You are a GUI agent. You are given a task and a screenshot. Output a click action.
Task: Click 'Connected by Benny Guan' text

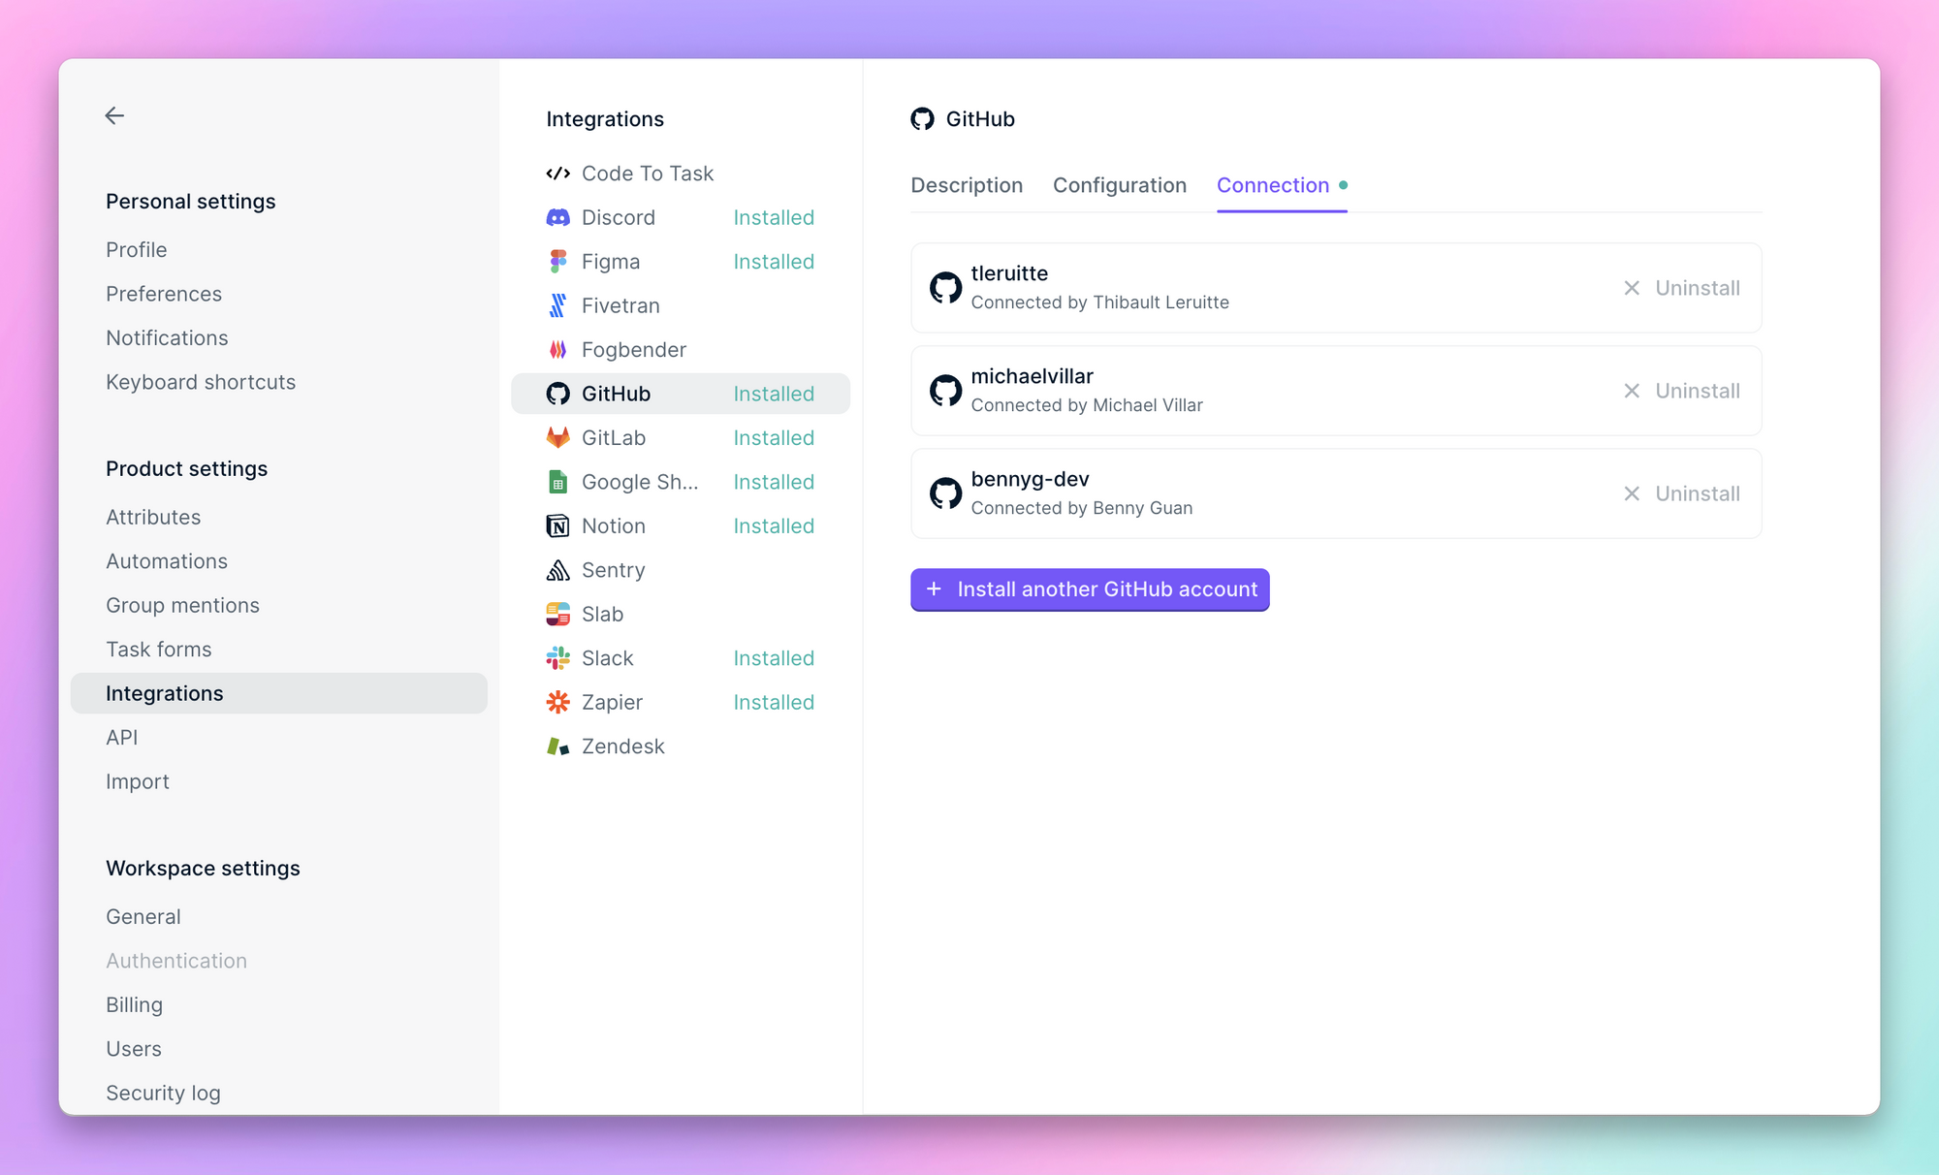1082,508
